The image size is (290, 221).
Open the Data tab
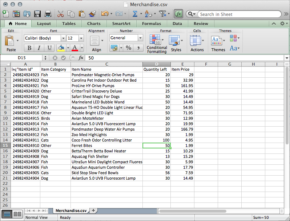(177, 24)
